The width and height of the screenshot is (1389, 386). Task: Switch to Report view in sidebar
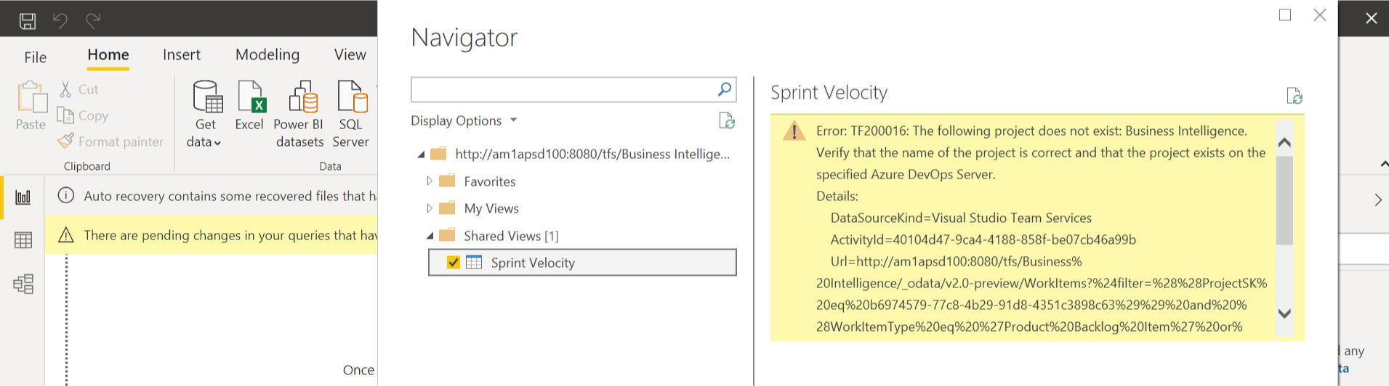click(23, 197)
